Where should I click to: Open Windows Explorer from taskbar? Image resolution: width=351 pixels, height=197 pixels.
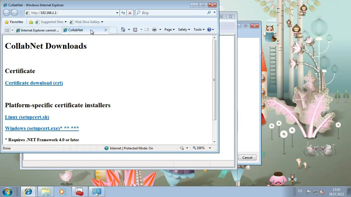coord(46,192)
